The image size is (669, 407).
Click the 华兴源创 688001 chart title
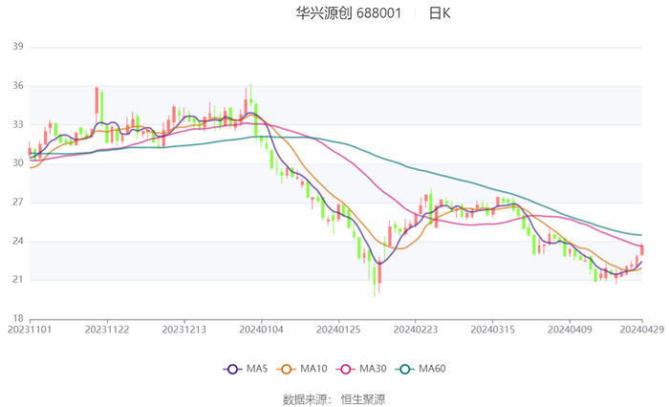click(347, 13)
